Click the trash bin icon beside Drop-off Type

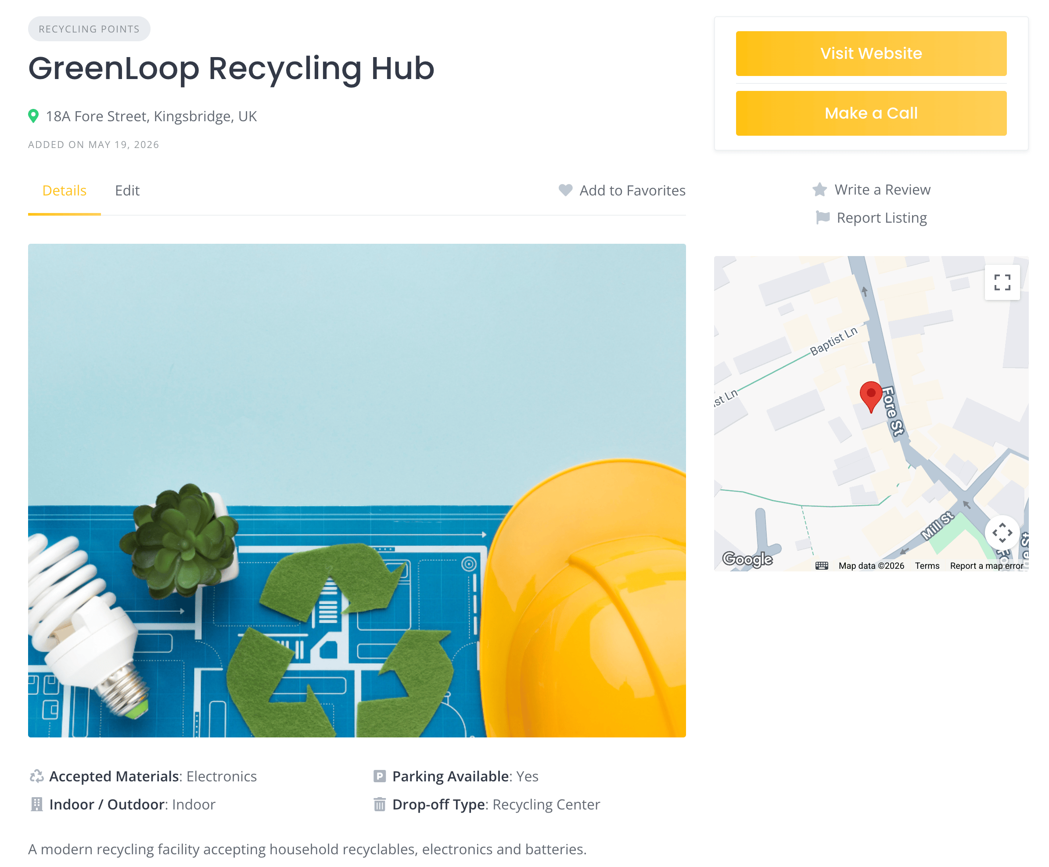tap(379, 804)
